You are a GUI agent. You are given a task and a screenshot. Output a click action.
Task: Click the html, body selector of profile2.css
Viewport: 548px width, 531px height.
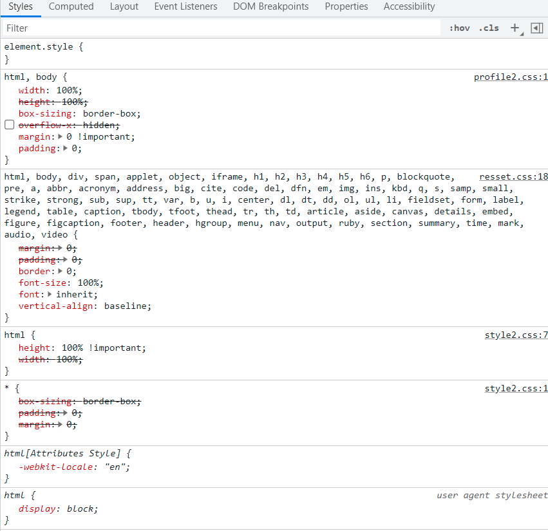pos(30,77)
